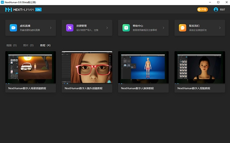
Task: Expand the 联系我们 card chevron arrow
Action: tap(220, 28)
